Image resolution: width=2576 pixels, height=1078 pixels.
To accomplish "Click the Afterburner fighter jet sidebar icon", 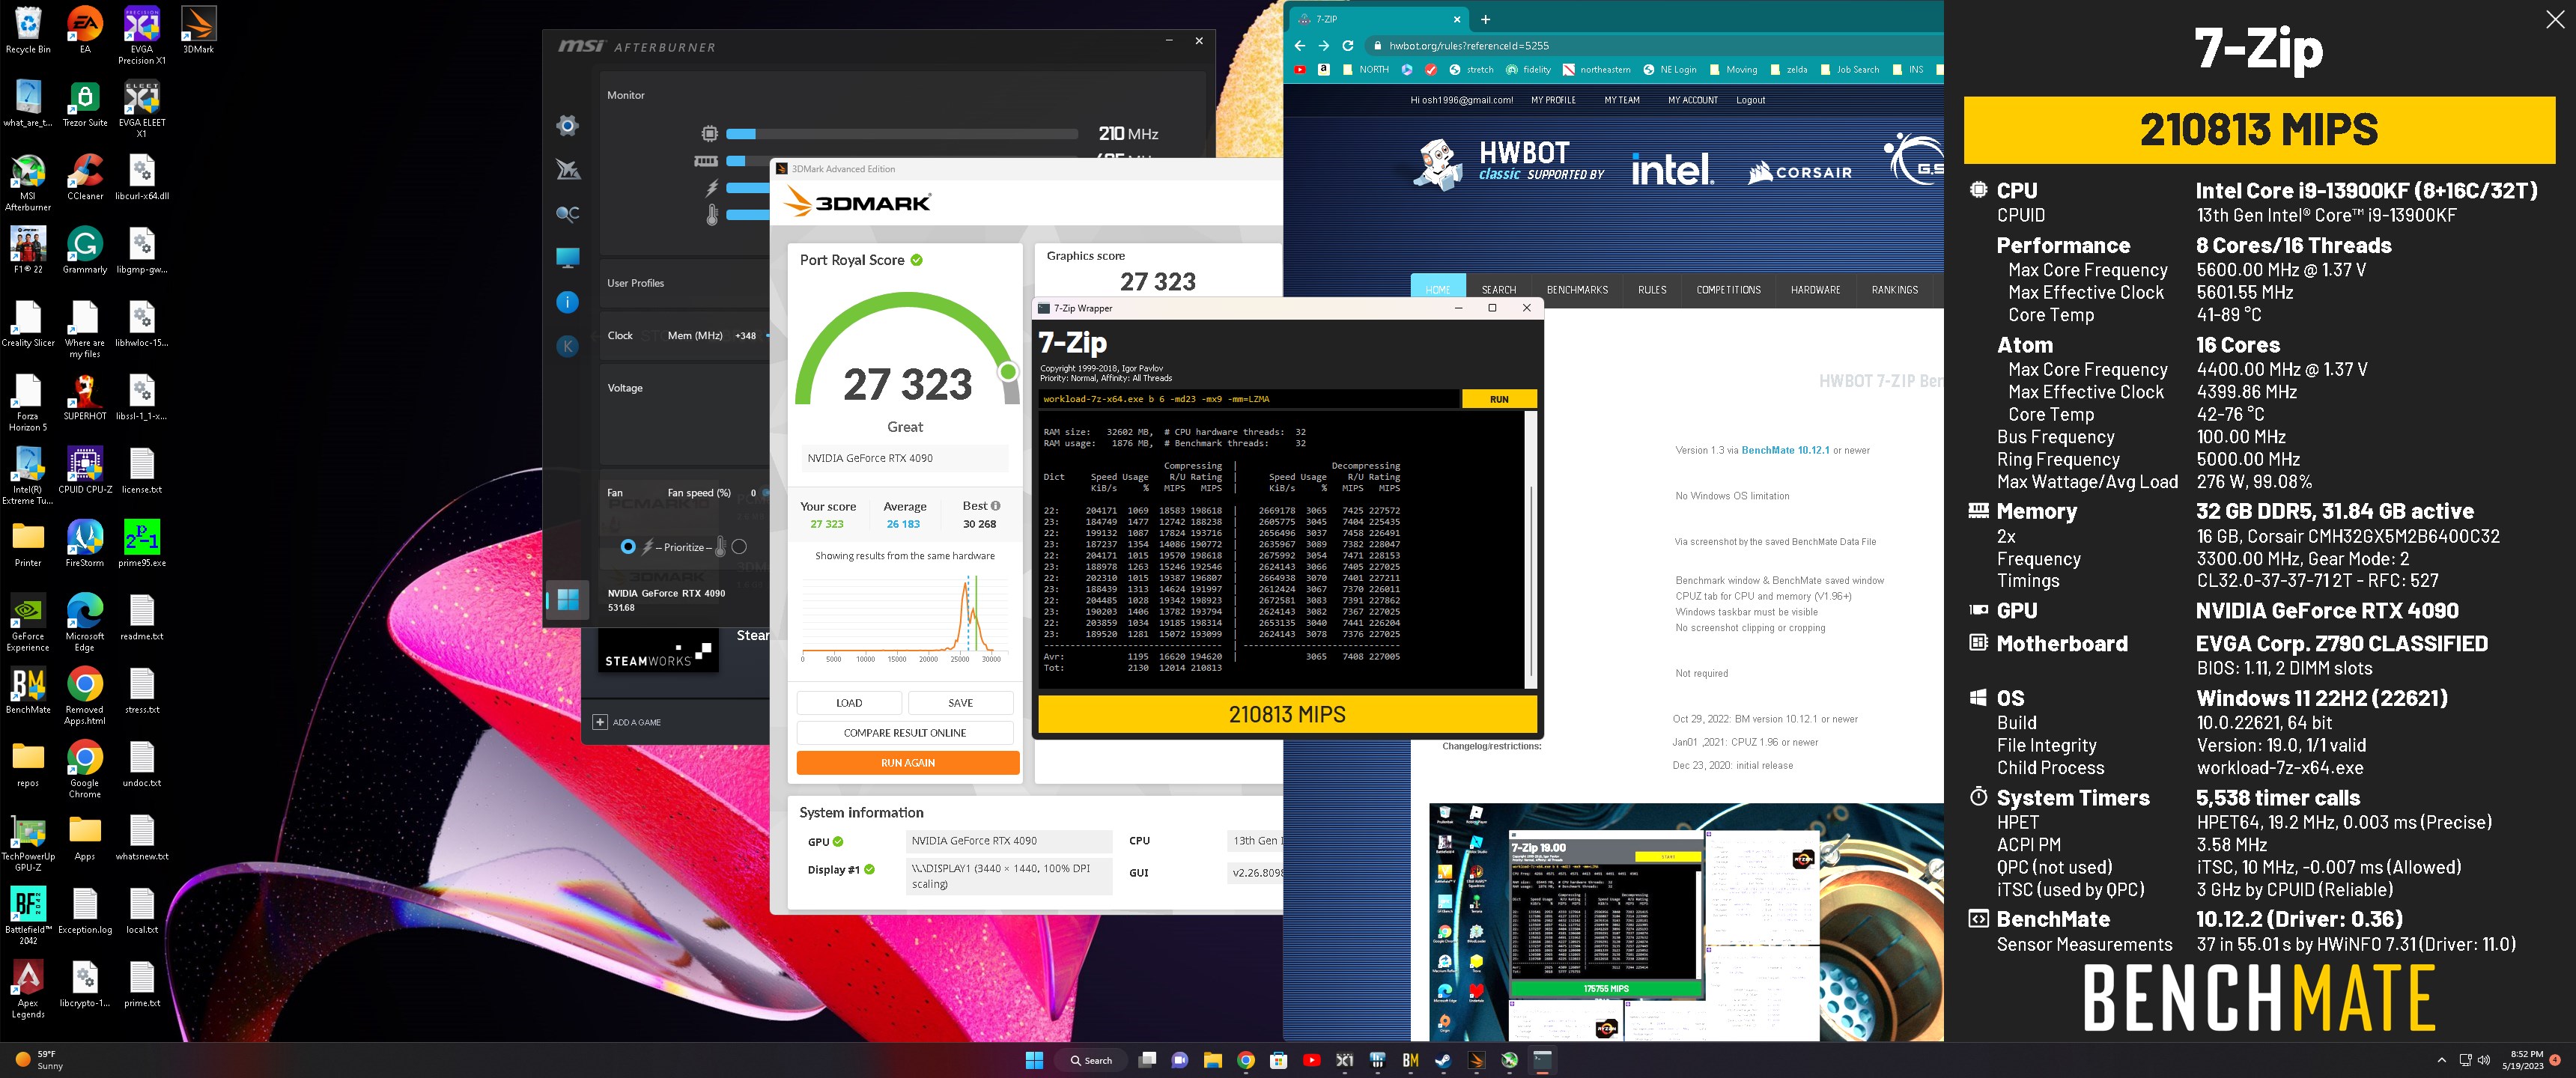I will [567, 169].
